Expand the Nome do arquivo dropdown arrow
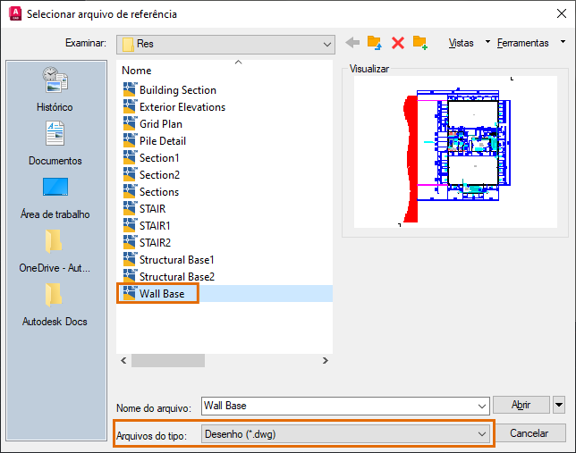This screenshot has height=453, width=576. point(481,407)
